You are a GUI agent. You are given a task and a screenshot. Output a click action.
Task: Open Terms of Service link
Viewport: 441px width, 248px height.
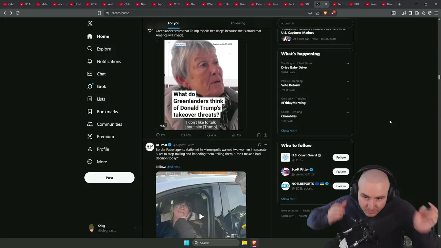click(289, 211)
